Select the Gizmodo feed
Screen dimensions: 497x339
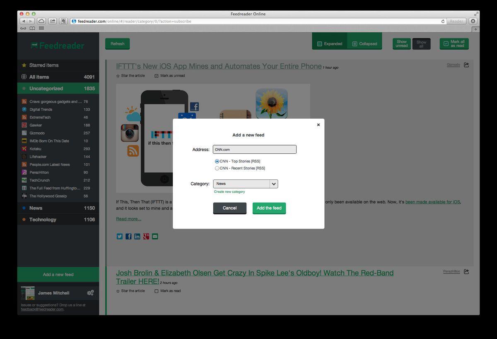tap(58, 133)
